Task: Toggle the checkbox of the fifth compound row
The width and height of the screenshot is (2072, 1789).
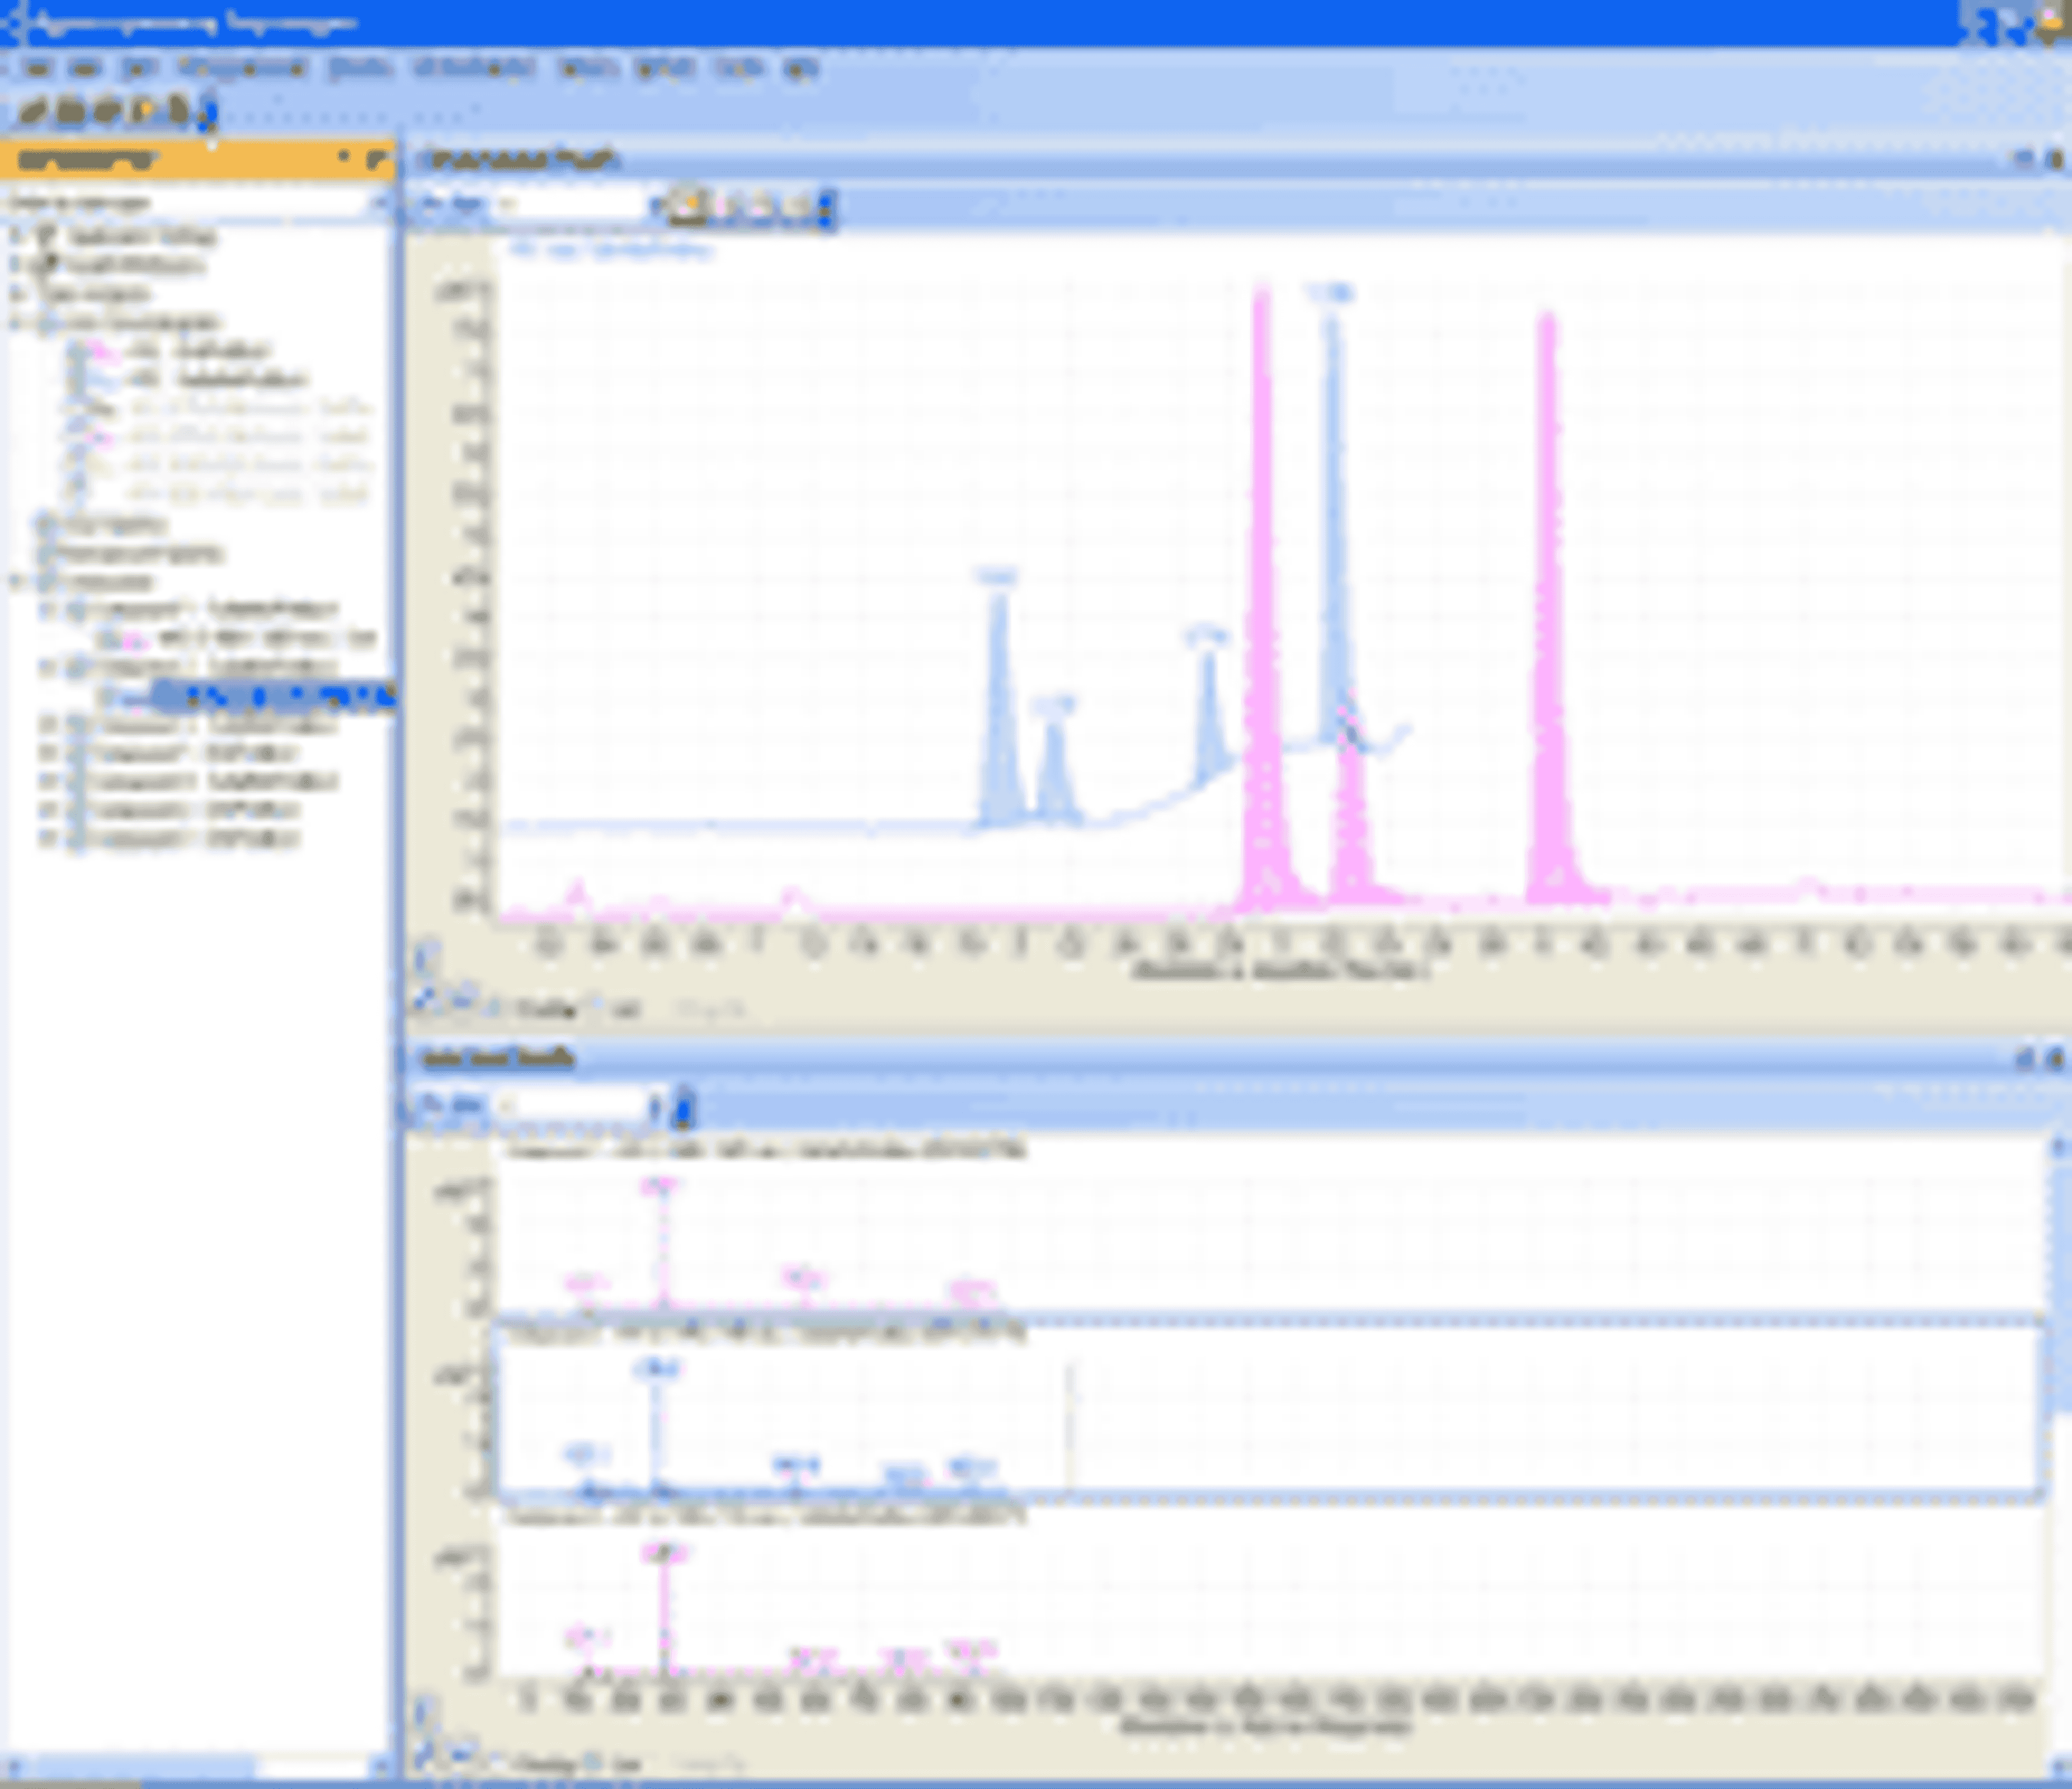Action: coord(77,781)
